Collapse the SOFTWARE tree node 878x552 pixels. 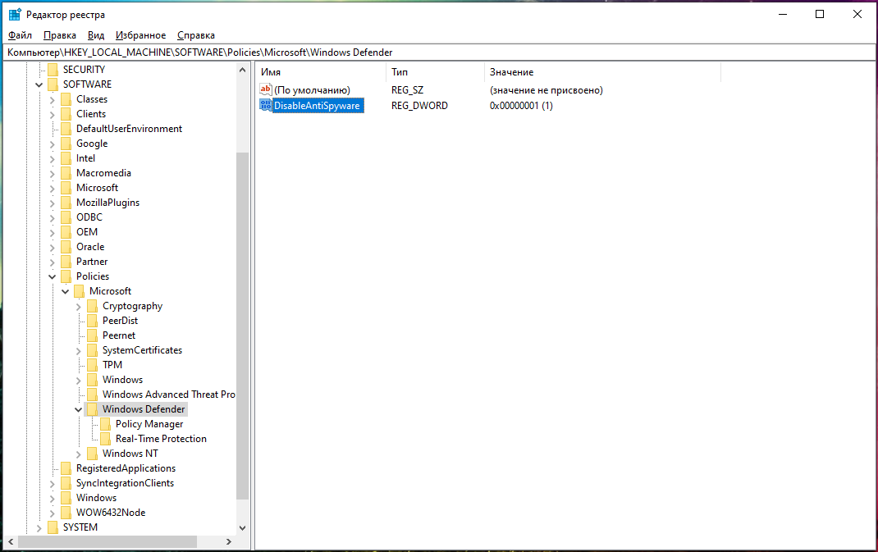click(39, 84)
